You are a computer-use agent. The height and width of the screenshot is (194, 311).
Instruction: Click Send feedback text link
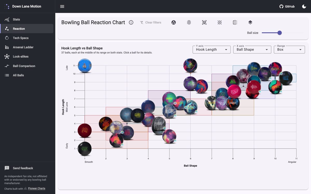[x=23, y=168]
